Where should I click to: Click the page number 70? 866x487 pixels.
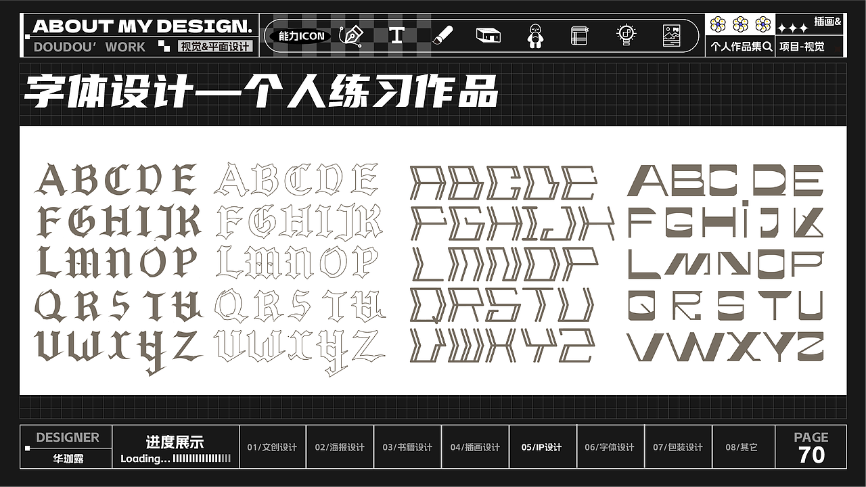tap(811, 455)
